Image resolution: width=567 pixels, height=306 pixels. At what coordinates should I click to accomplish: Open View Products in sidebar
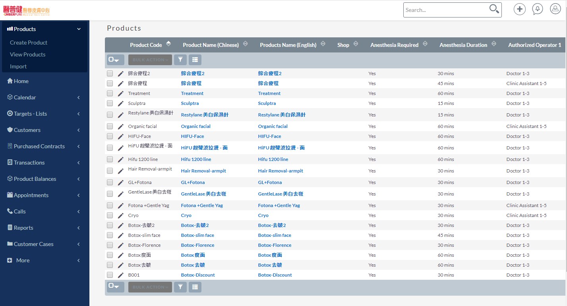(x=28, y=54)
